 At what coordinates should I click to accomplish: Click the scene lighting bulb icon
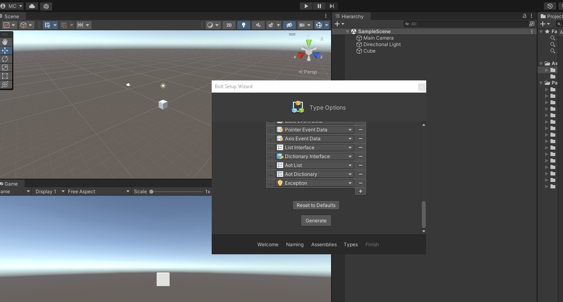[243, 25]
